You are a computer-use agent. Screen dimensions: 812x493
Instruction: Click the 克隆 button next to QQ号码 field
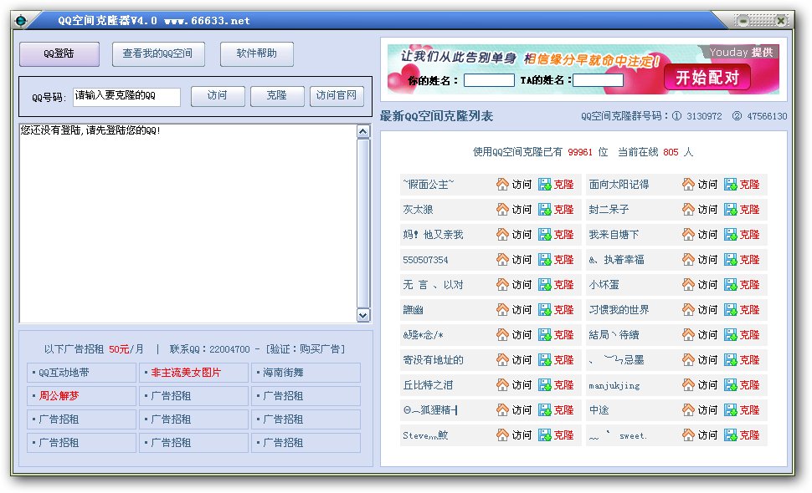(x=277, y=96)
